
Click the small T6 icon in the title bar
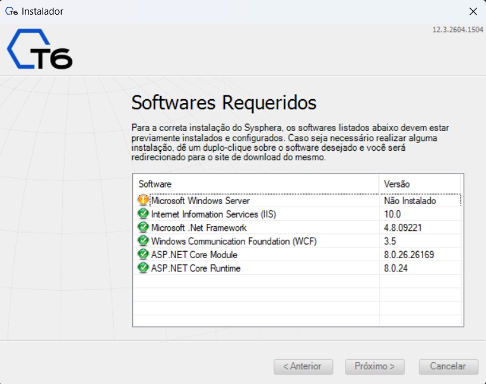point(11,11)
